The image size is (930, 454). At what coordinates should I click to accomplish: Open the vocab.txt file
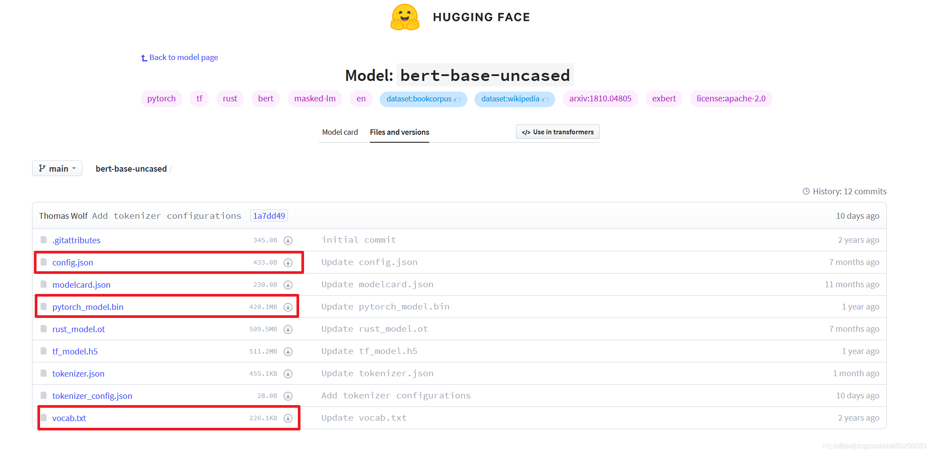coord(69,418)
